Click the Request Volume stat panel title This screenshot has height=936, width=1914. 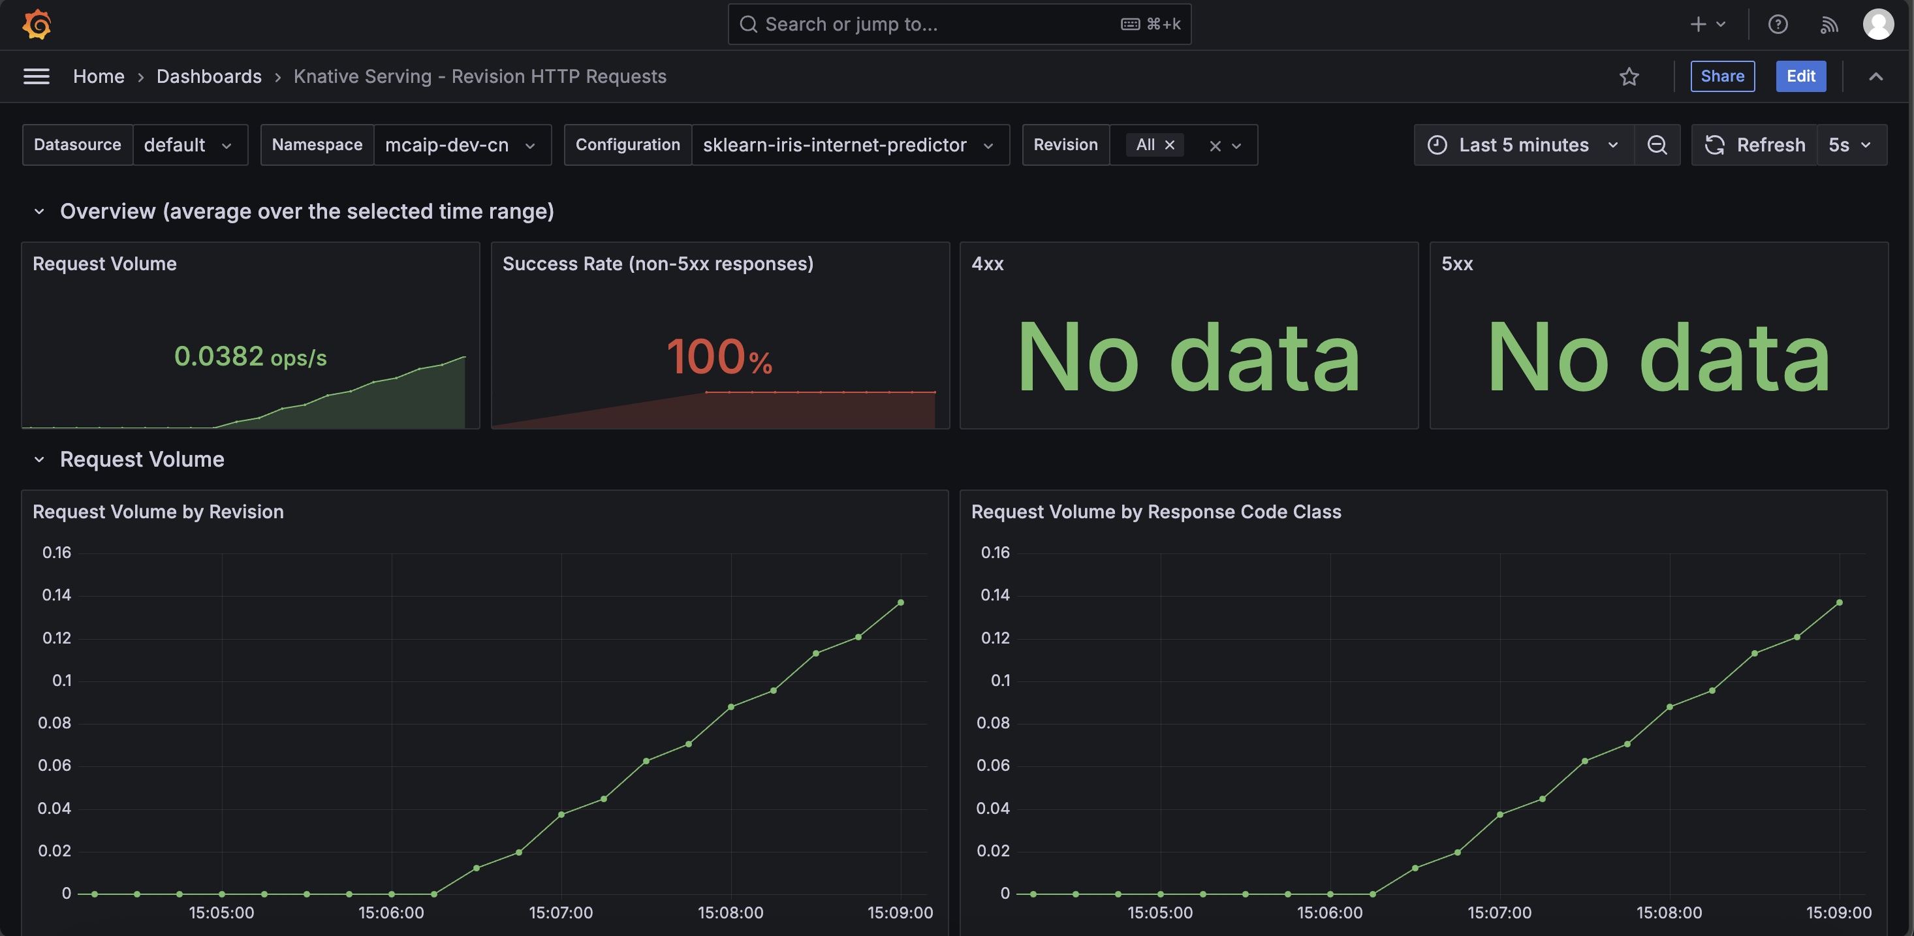point(104,264)
